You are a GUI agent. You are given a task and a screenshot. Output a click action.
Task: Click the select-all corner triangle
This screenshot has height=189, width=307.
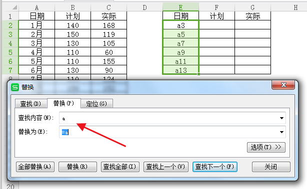pos(15,7)
